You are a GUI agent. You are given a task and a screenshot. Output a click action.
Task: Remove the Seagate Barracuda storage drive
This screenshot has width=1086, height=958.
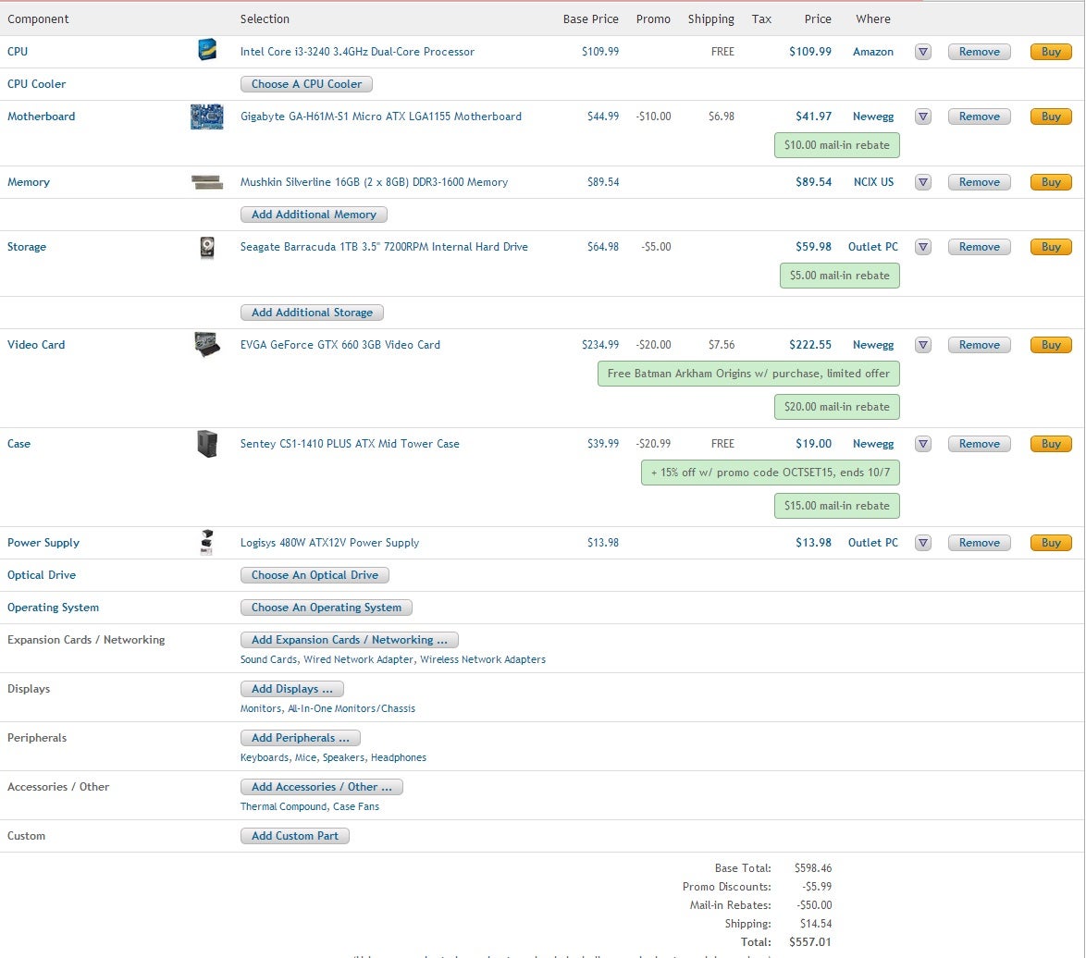coord(979,247)
